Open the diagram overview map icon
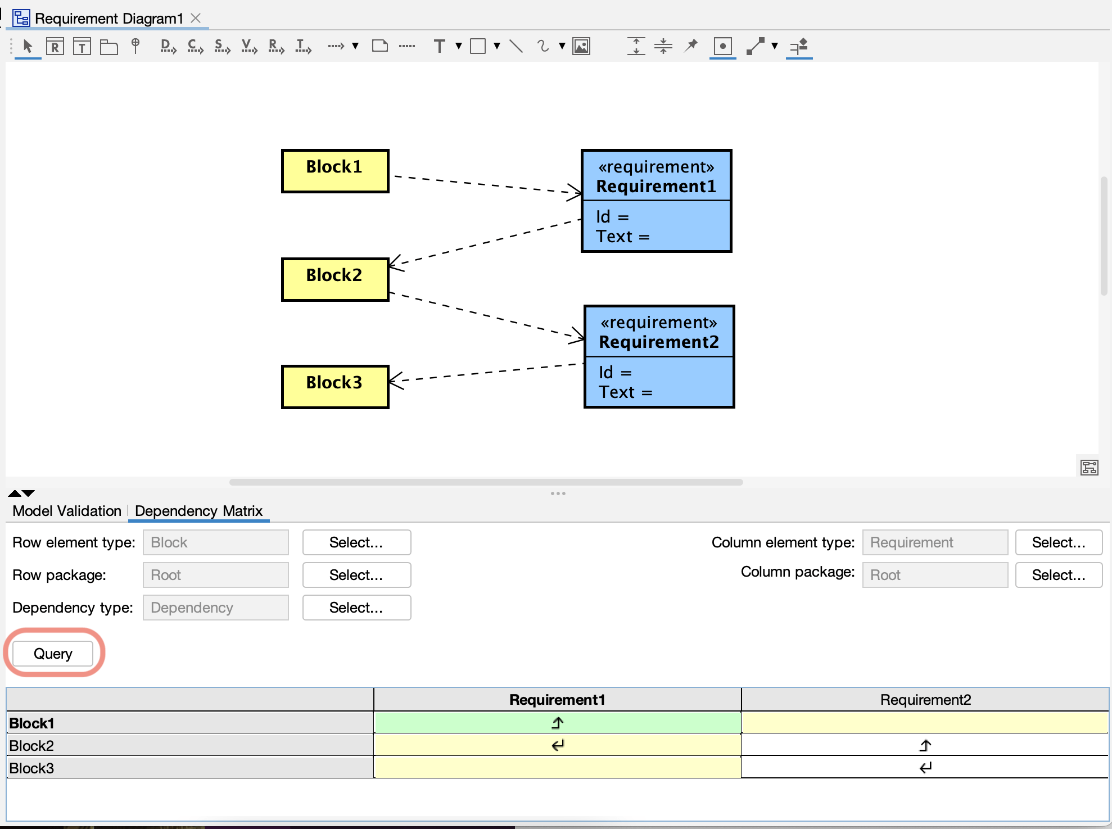 coord(1090,467)
